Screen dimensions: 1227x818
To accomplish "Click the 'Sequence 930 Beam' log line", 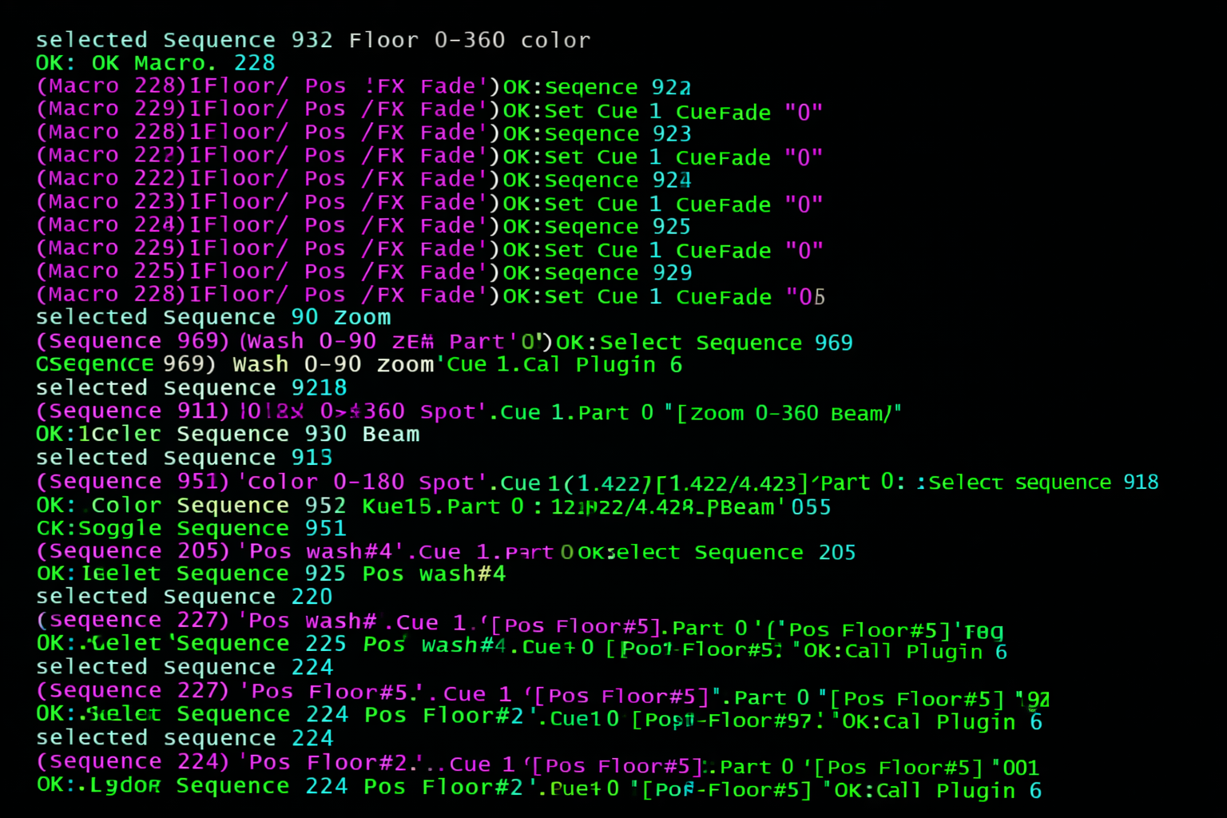I will 297,434.
